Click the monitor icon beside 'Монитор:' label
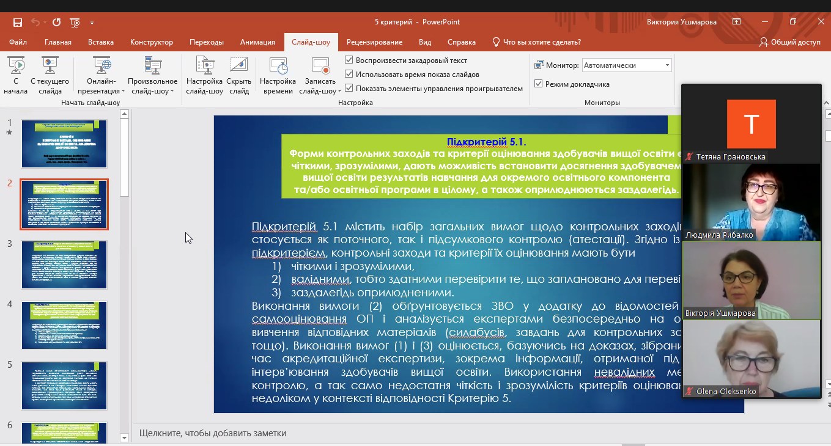The height and width of the screenshot is (446, 831). 539,65
